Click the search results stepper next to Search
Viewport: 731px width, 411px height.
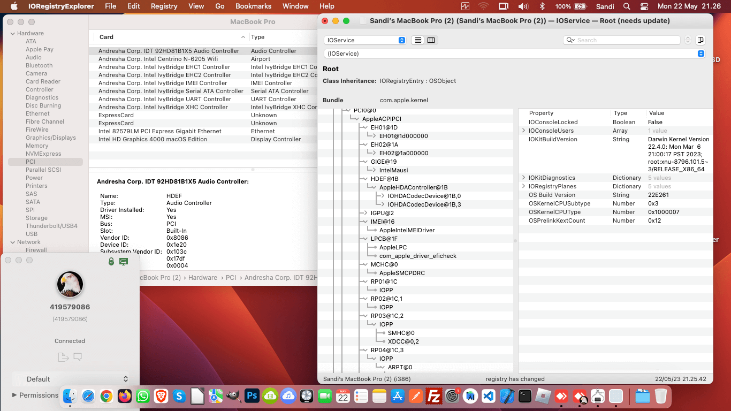point(688,40)
